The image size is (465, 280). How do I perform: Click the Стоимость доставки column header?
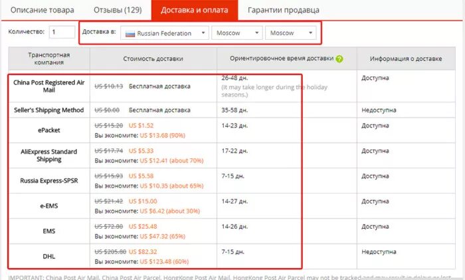click(x=153, y=59)
